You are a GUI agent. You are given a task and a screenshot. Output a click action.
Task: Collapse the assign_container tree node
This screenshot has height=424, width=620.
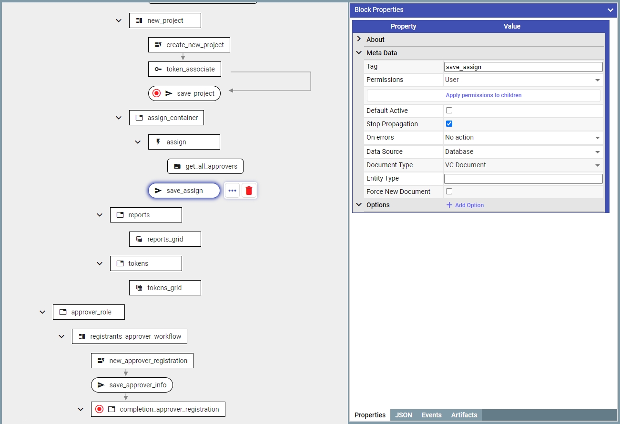[x=119, y=118]
